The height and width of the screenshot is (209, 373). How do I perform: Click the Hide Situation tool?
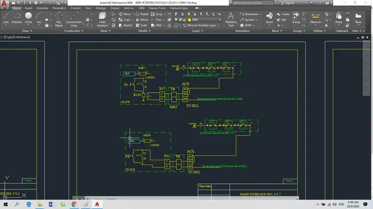coord(102,20)
